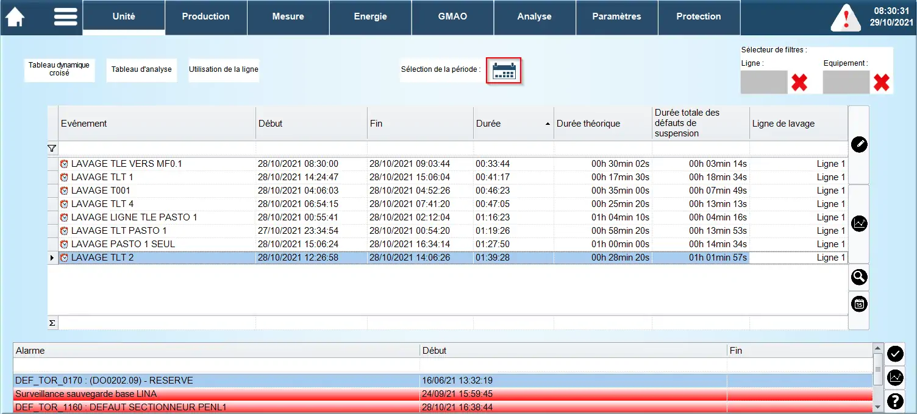
Task: Click the magnifier search icon
Action: (858, 277)
